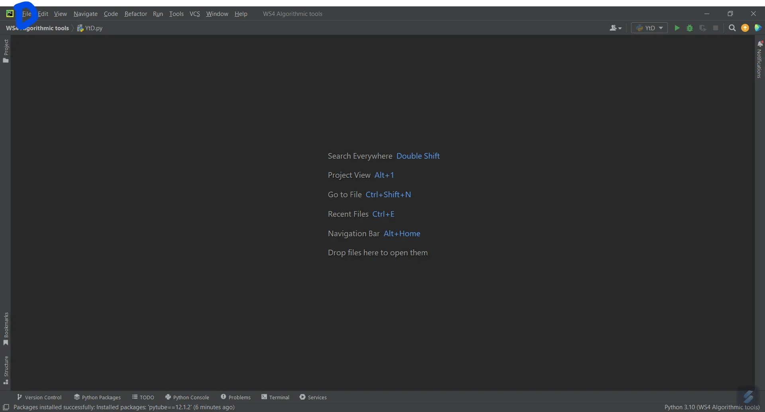Viewport: 765px width, 412px height.
Task: Open the Services tool window
Action: (313, 397)
